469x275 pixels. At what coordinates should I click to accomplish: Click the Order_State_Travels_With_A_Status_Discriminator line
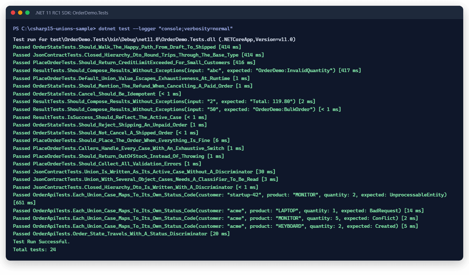click(121, 234)
